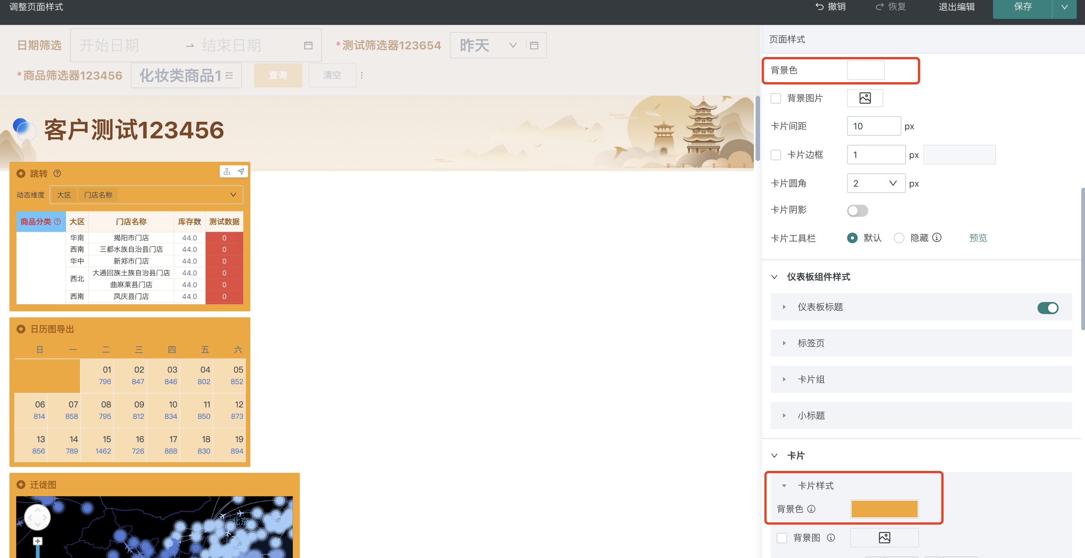Select the 隐藏 radio for 卡片工具栏
1085x558 pixels.
point(899,238)
